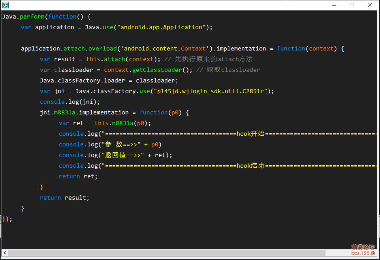Click the "return ret;" statement
Viewport: 380px width, 260px height.
coord(78,176)
